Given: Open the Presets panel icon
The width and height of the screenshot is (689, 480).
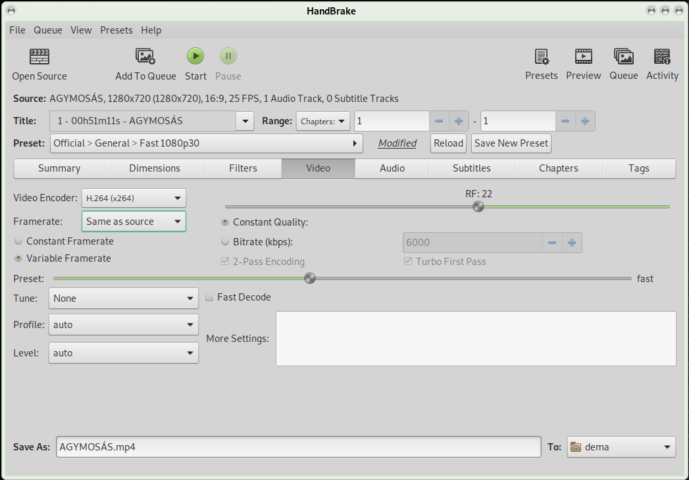Looking at the screenshot, I should click(541, 57).
